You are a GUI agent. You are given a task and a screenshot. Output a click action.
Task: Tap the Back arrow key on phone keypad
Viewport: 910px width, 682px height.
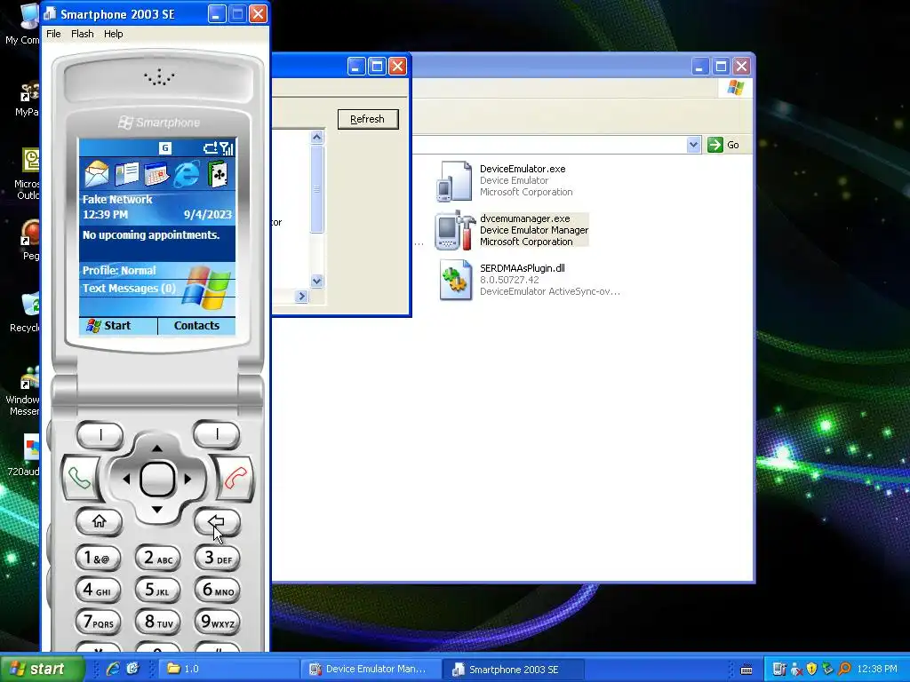[217, 521]
